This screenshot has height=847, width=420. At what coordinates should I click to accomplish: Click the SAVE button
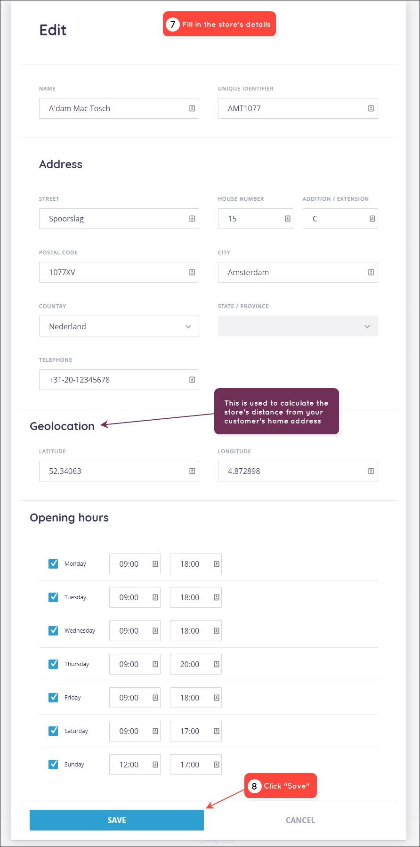click(x=117, y=820)
